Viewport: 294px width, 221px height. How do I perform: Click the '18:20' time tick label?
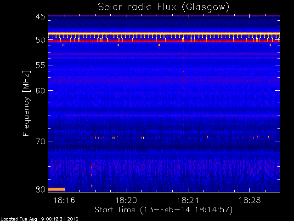click(x=126, y=200)
